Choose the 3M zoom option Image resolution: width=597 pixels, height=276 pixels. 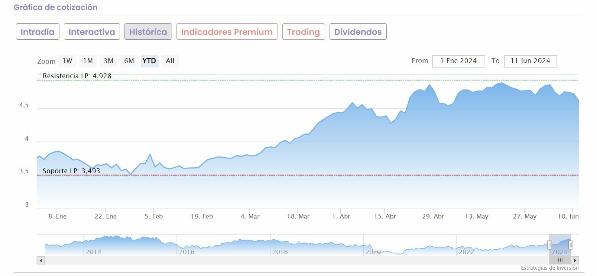[x=108, y=61]
